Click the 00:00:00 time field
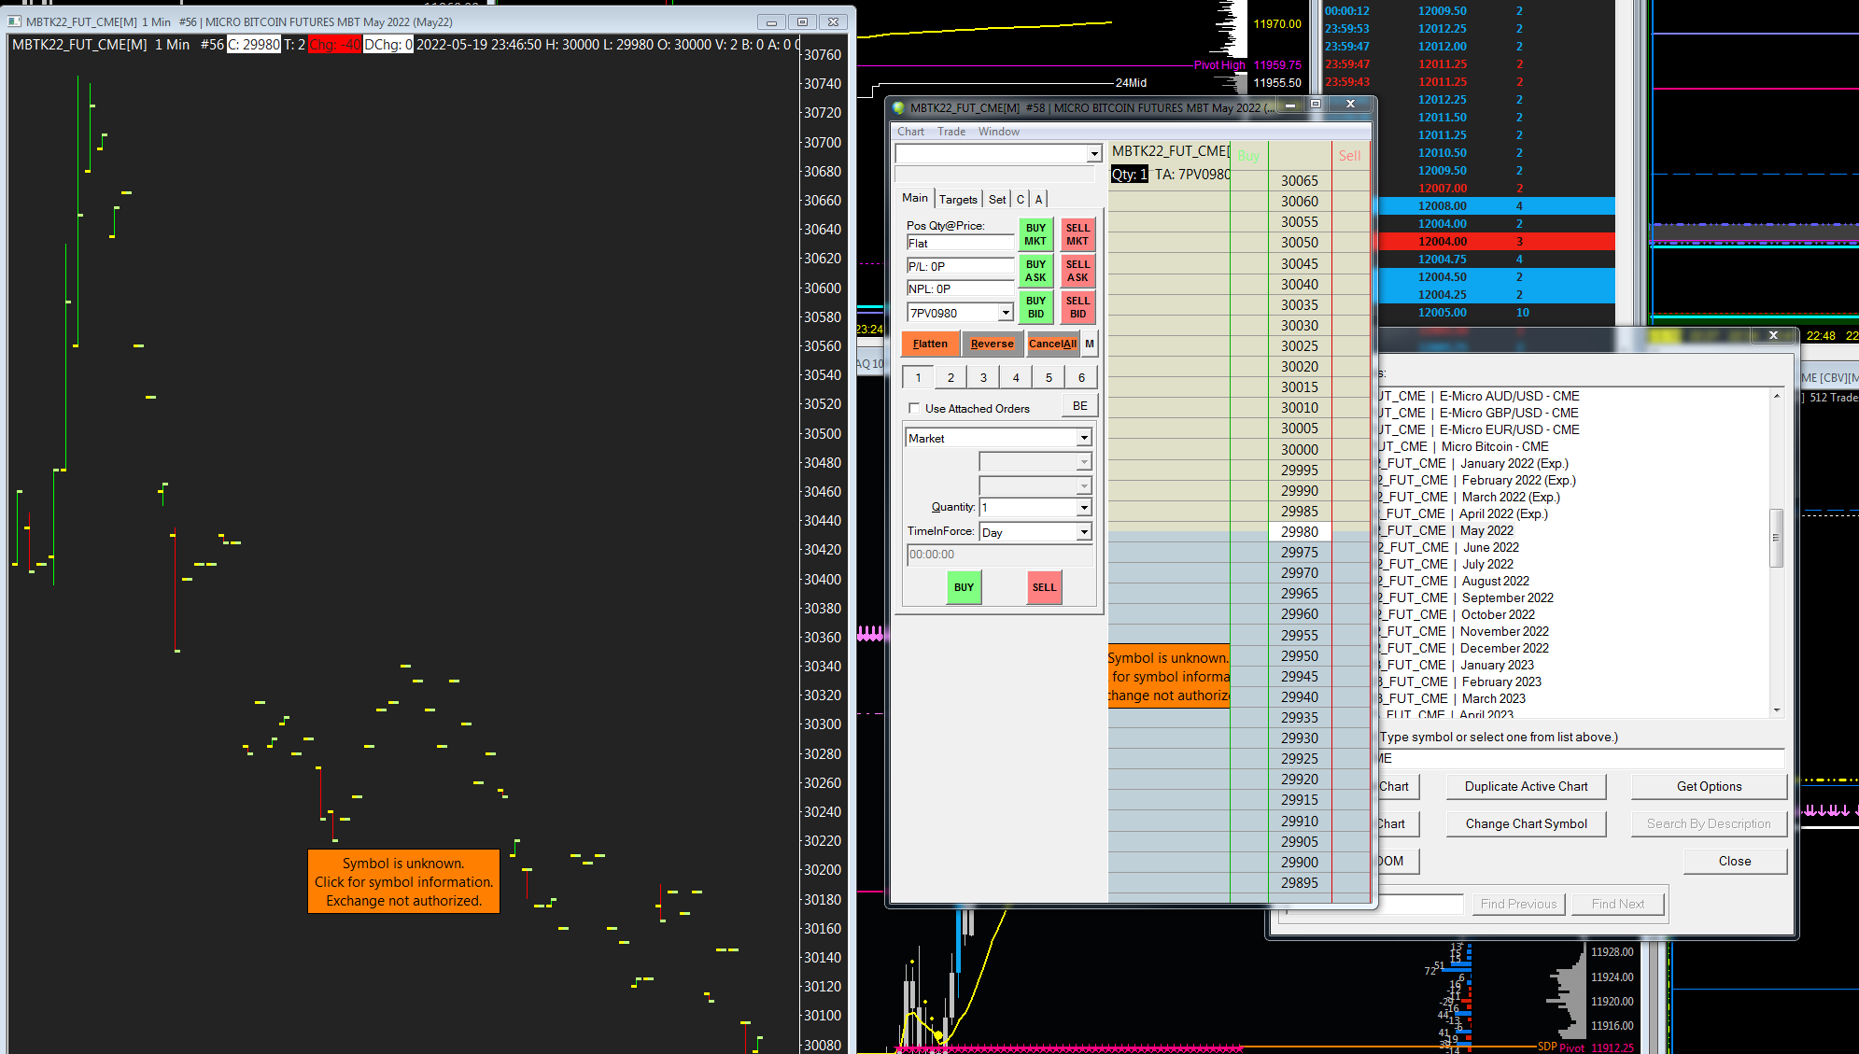The width and height of the screenshot is (1859, 1054). (x=999, y=555)
